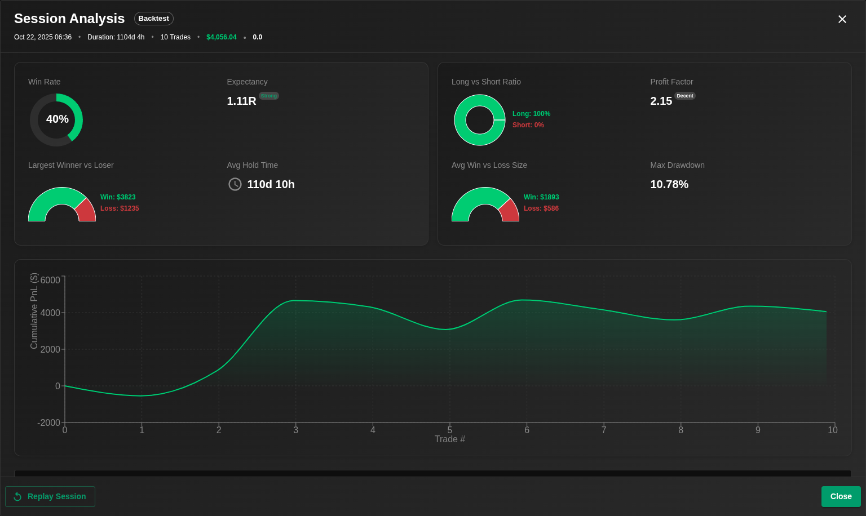Click the X close icon at top right
Viewport: 866px width, 516px height.
[842, 19]
